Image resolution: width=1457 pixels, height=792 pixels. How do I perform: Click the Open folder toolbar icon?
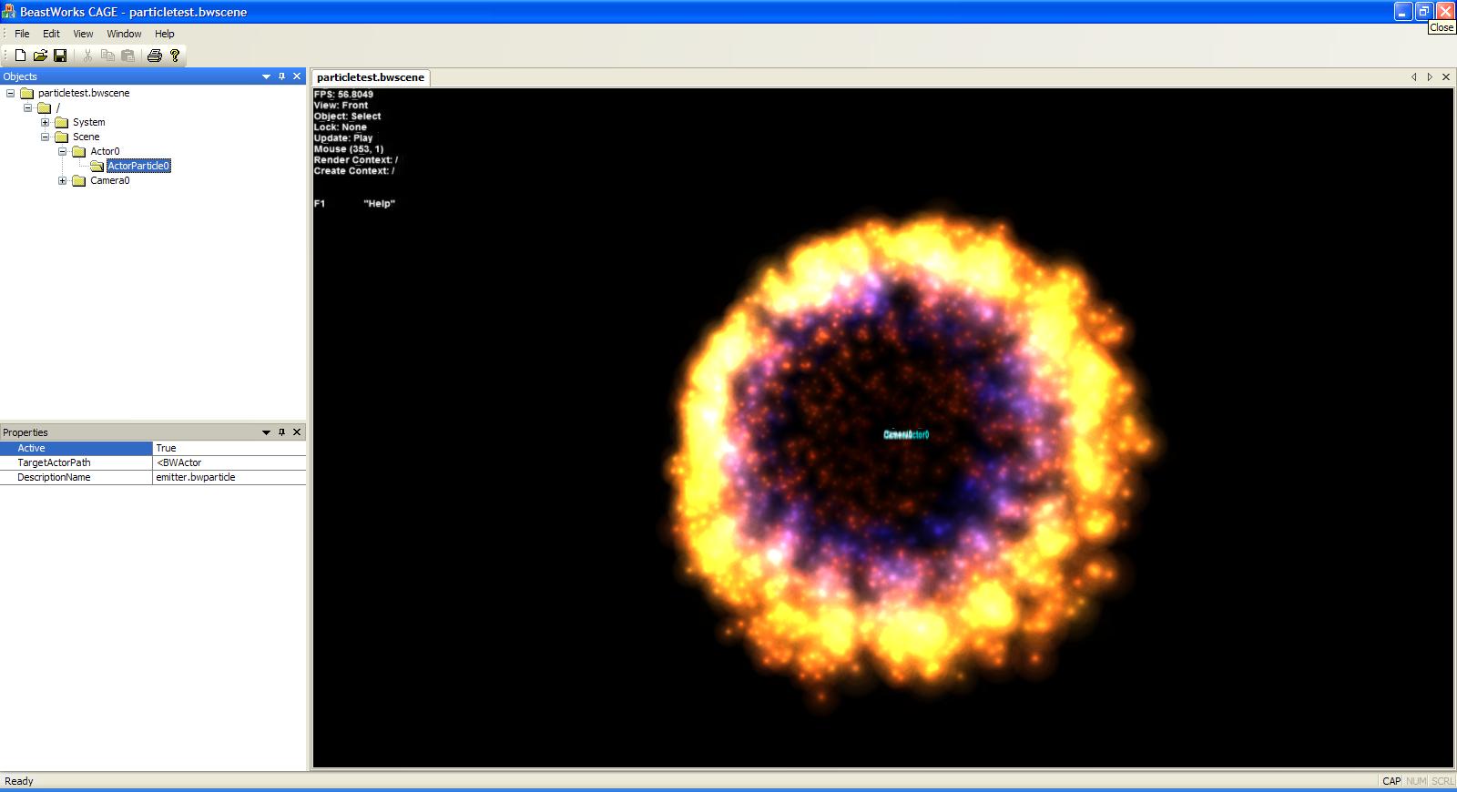click(x=40, y=56)
